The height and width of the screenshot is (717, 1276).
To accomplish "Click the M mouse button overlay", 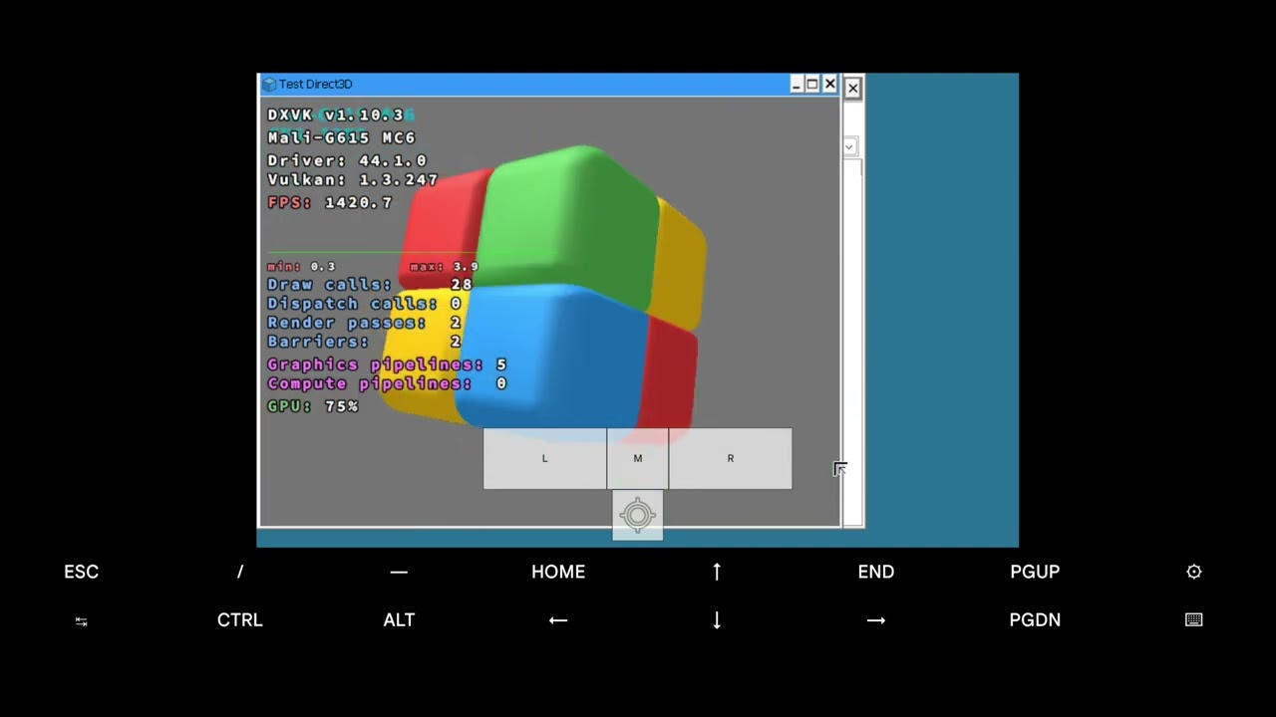I will [638, 458].
